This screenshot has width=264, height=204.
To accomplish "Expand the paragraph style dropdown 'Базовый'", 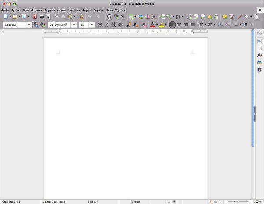I will coord(29,25).
